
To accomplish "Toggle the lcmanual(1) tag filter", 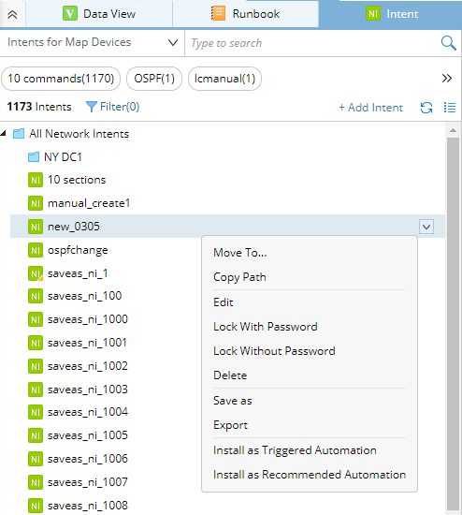I will click(224, 79).
